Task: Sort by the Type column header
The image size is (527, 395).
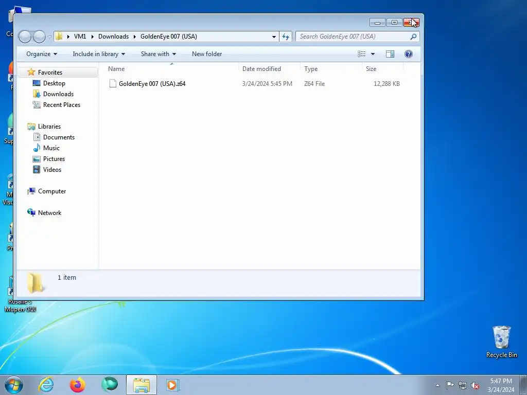Action: pyautogui.click(x=332, y=69)
